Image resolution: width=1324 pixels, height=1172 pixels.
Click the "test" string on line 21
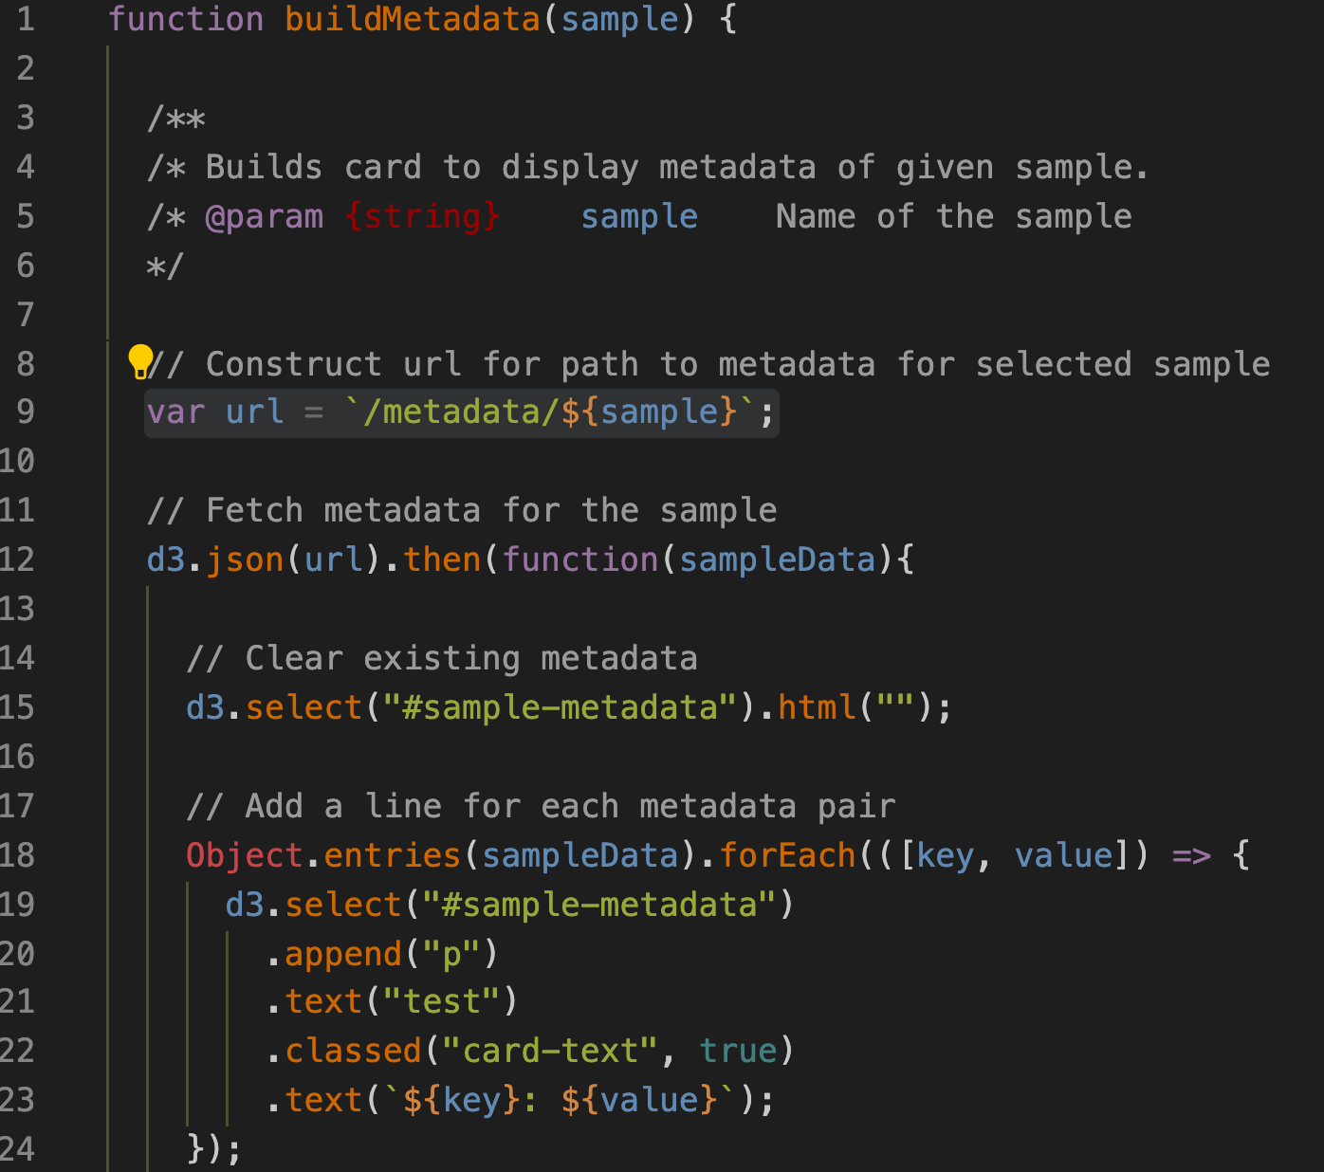pyautogui.click(x=442, y=1001)
